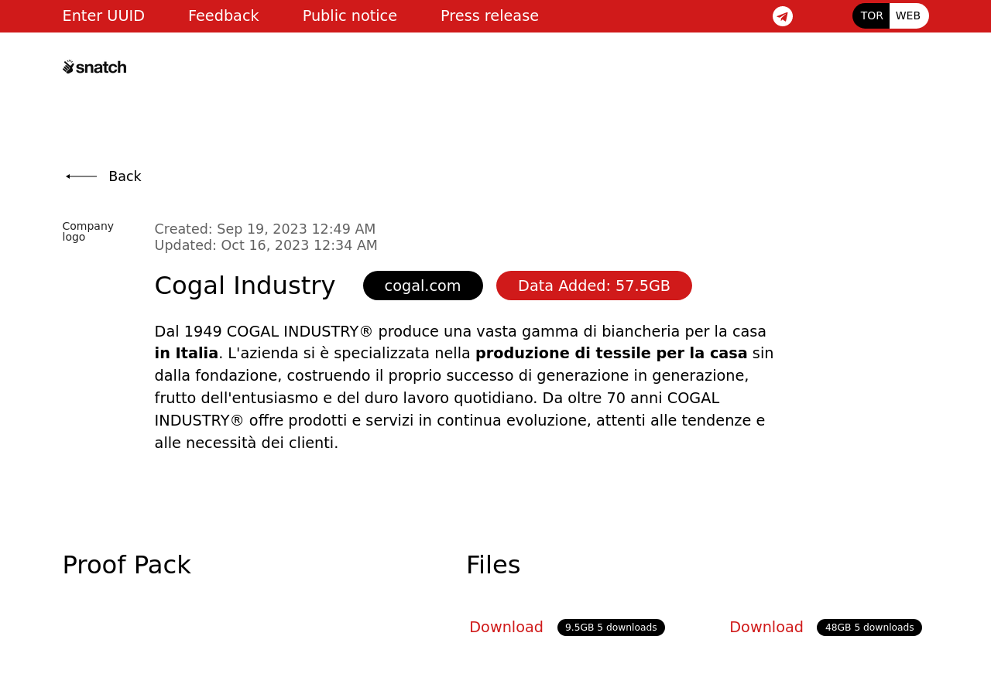Open the Enter UUID page
The width and height of the screenshot is (991, 691).
(103, 15)
